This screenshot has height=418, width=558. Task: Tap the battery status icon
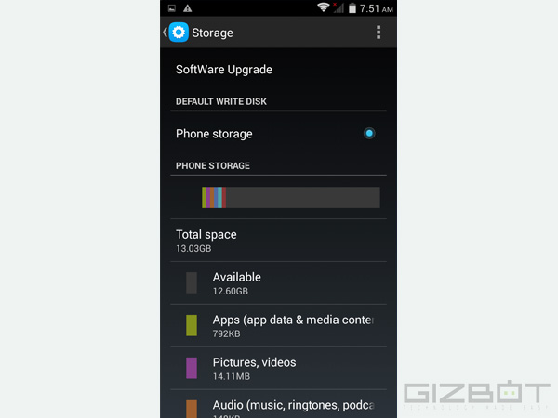352,7
